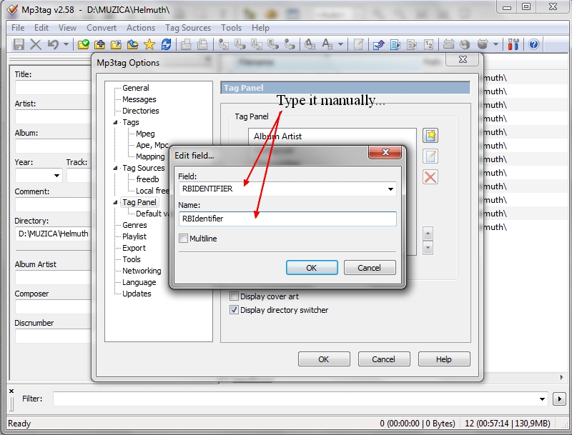The height and width of the screenshot is (435, 572).
Task: Open the Help menu
Action: click(x=260, y=28)
